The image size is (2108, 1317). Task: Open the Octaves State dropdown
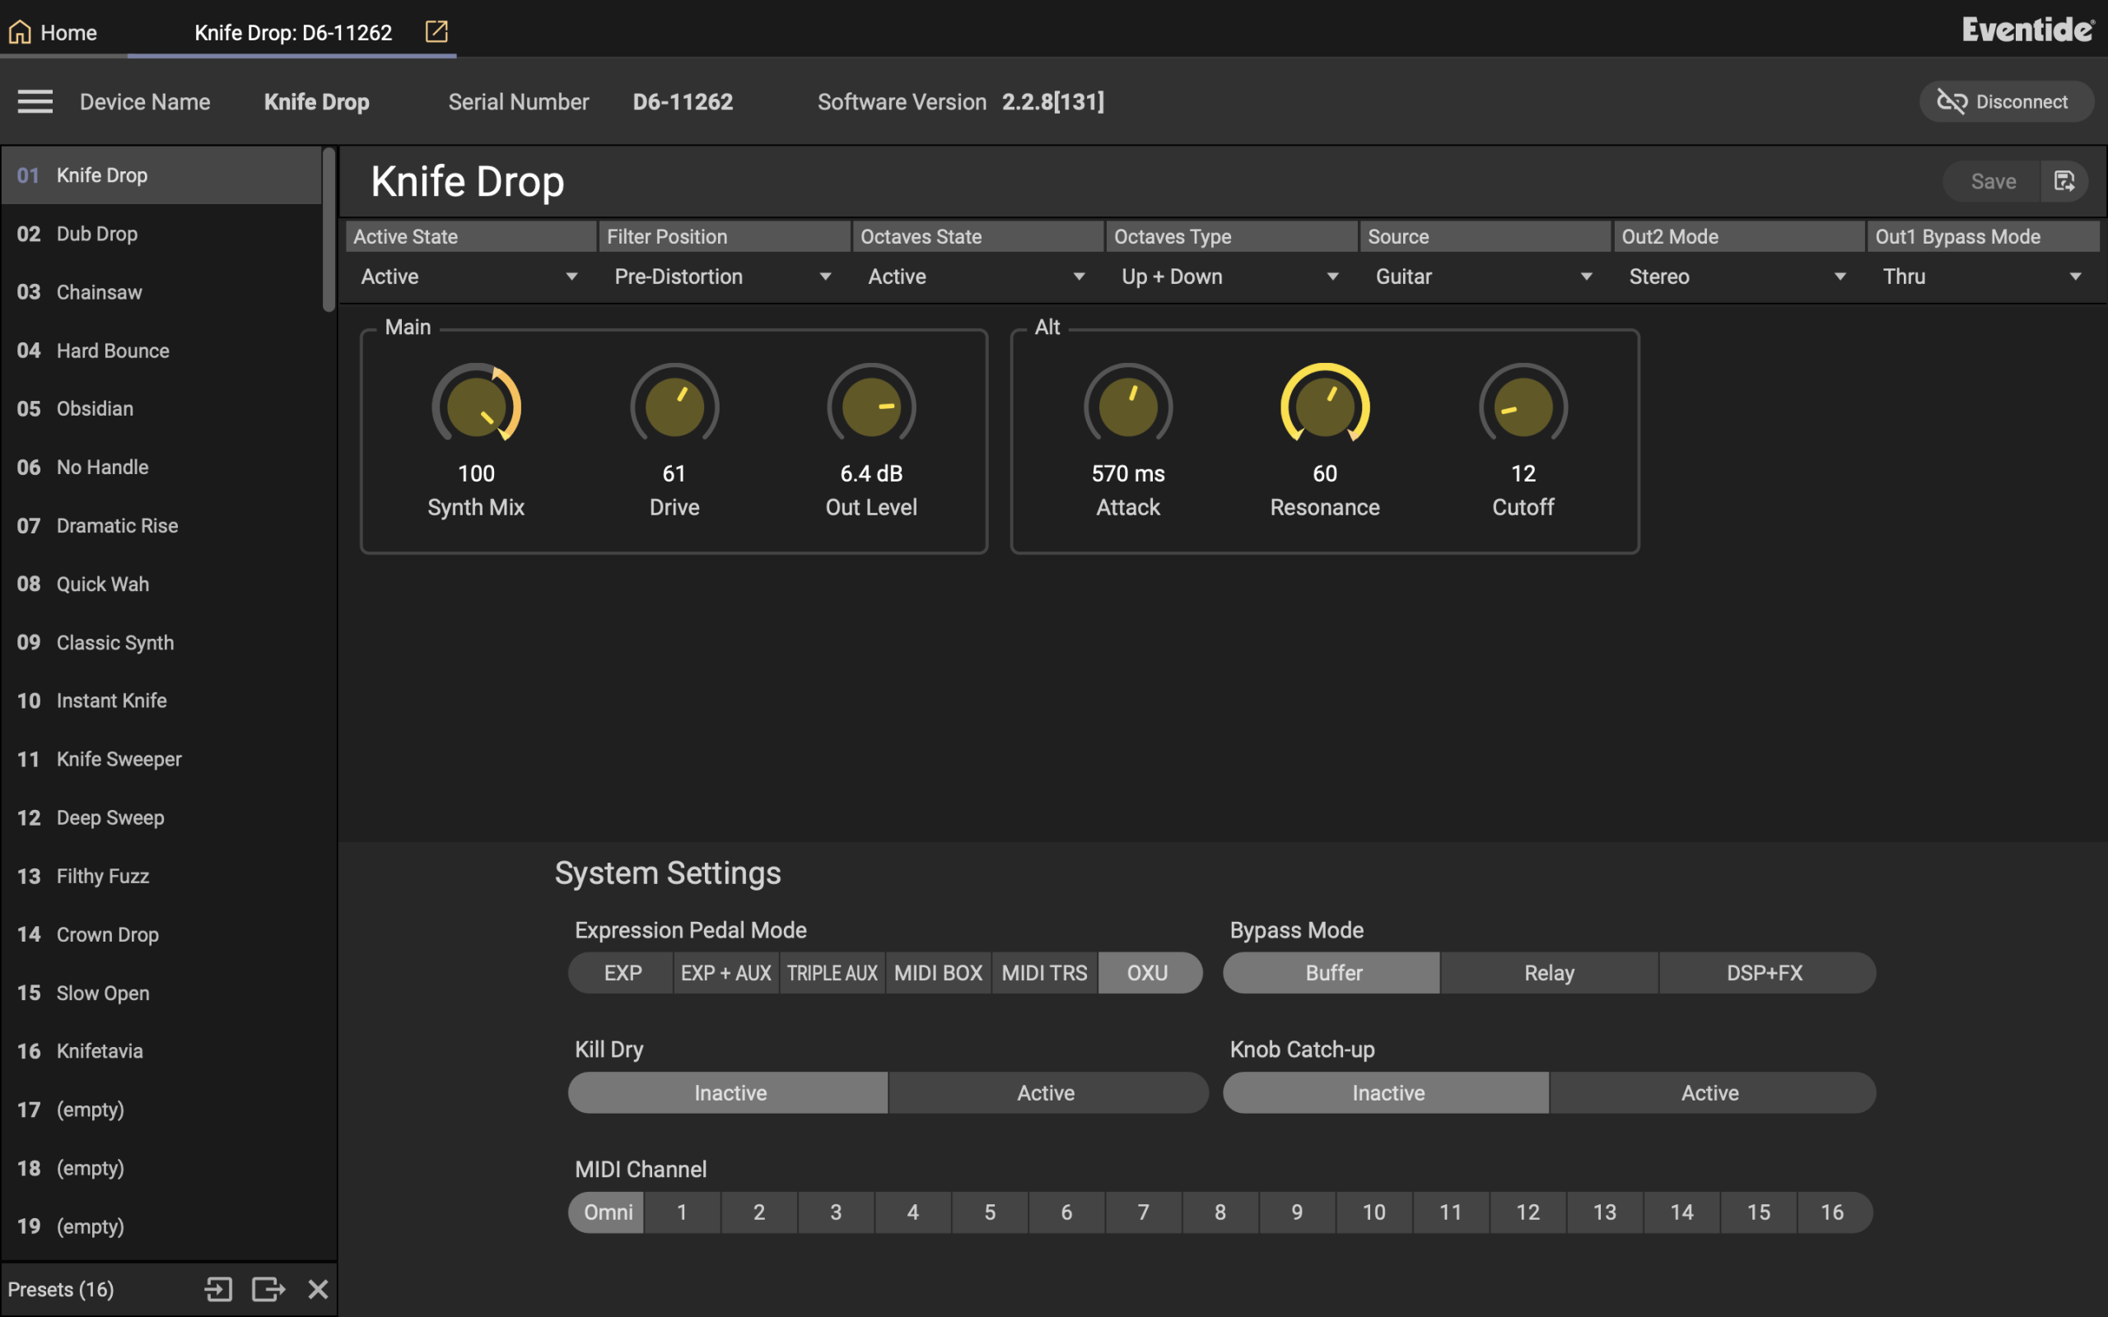(x=977, y=276)
